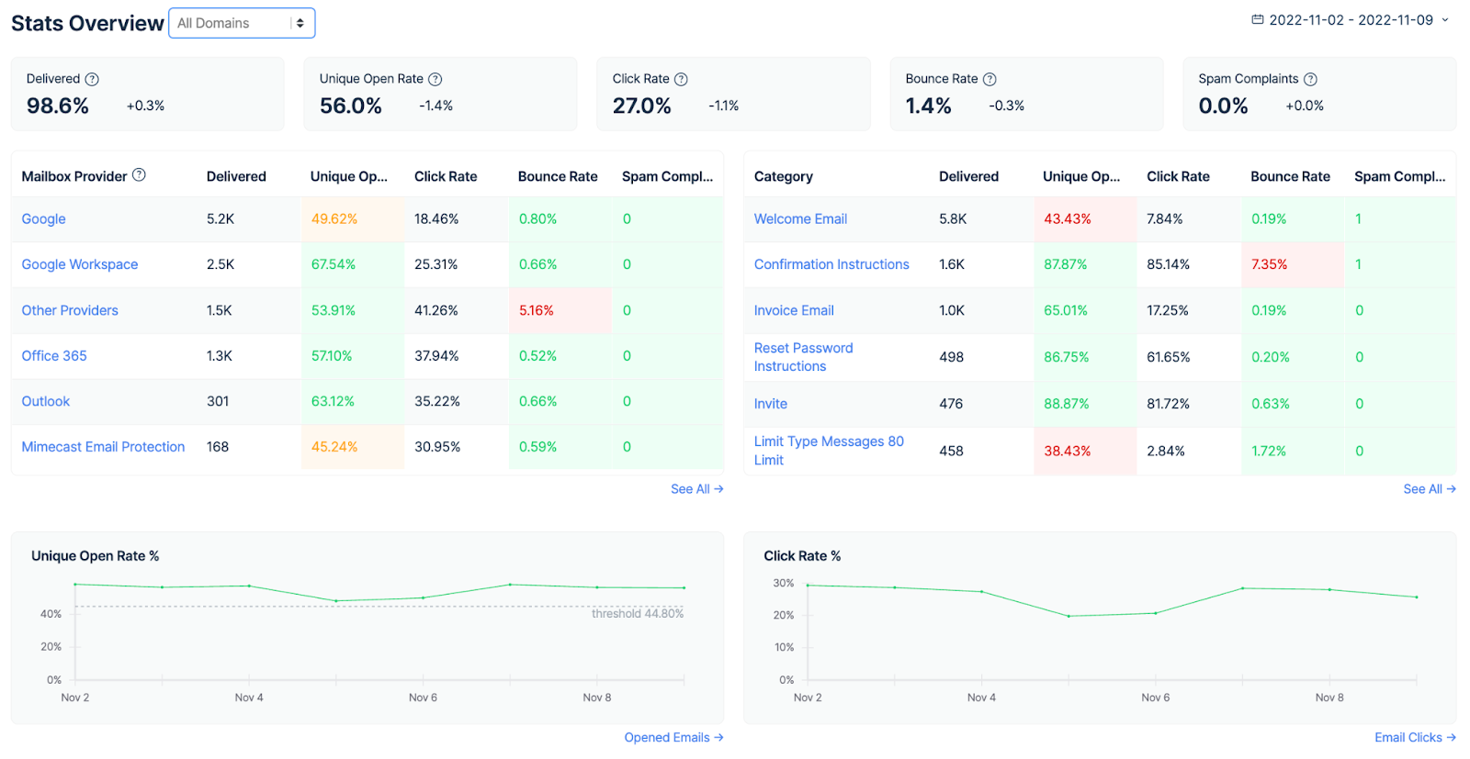Click the Mailbox Provider help icon

139,175
